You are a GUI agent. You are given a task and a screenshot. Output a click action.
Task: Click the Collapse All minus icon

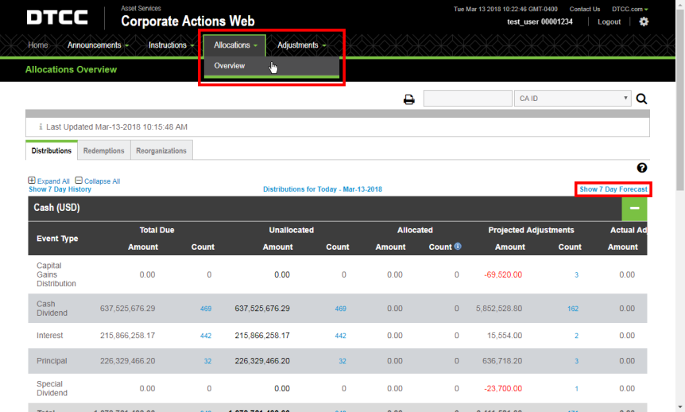click(x=79, y=181)
